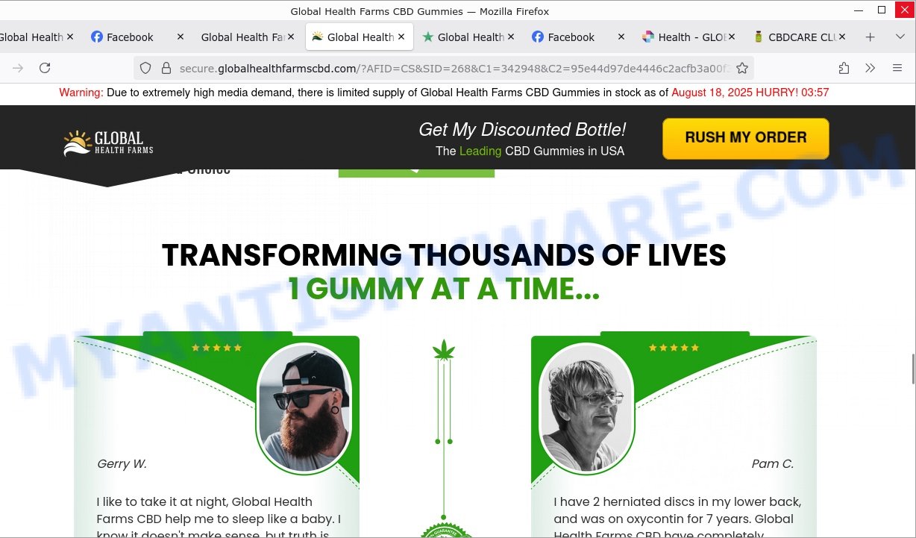The height and width of the screenshot is (538, 916).
Task: Close the first Facebook tab
Action: click(180, 37)
